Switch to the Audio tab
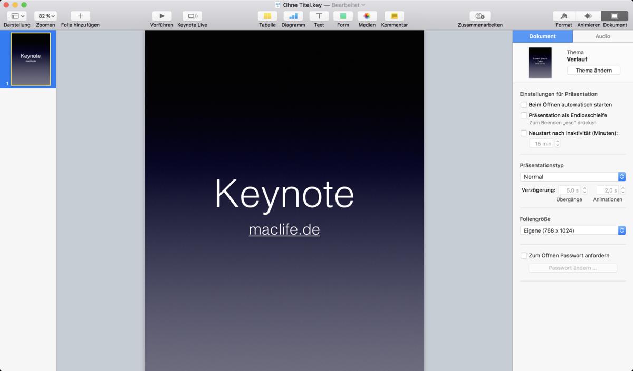The height and width of the screenshot is (371, 633). [602, 36]
